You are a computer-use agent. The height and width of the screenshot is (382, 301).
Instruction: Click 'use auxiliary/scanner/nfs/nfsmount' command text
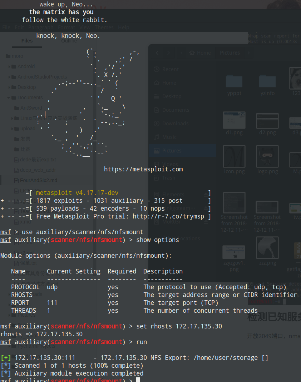coord(83,232)
